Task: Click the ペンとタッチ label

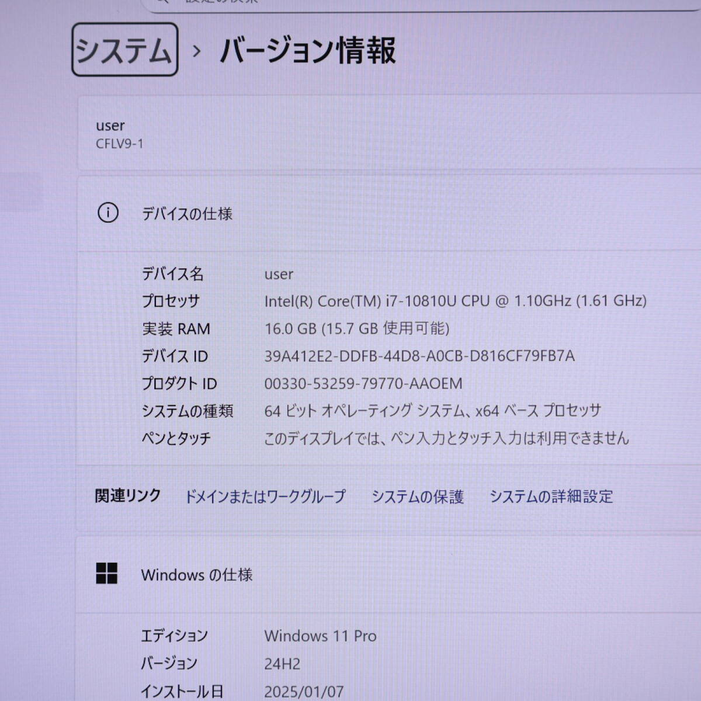Action: pos(176,438)
